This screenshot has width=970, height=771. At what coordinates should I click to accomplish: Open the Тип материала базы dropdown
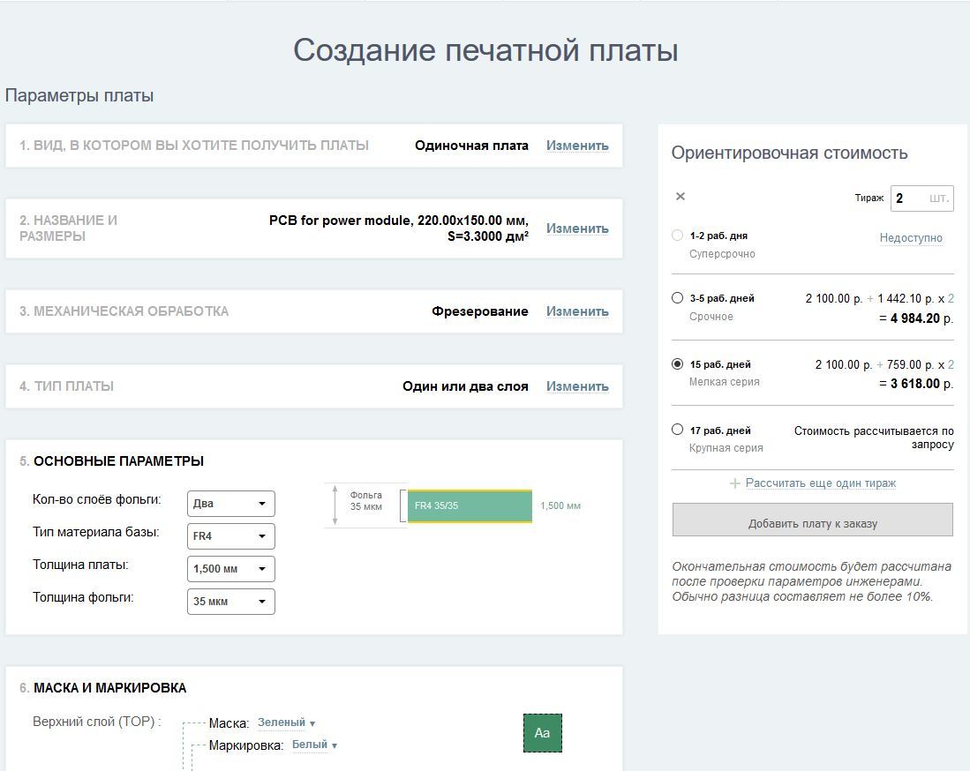click(x=230, y=536)
